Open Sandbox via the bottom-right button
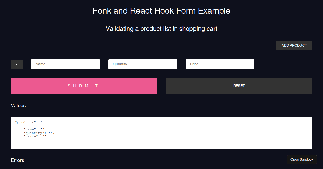Screen dimensions: 323x169 pyautogui.click(x=302, y=160)
